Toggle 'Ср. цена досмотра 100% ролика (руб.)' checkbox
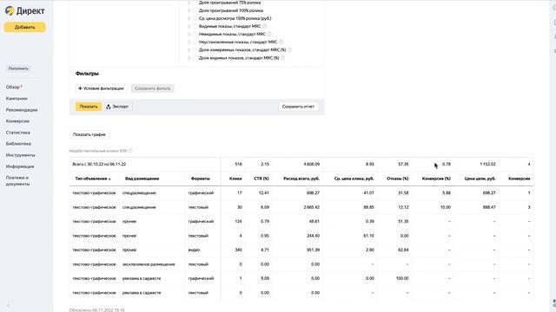 [195, 18]
